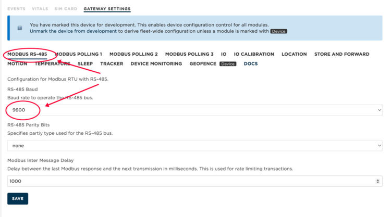Open the Location settings section
The height and width of the screenshot is (217, 391).
[x=294, y=54]
